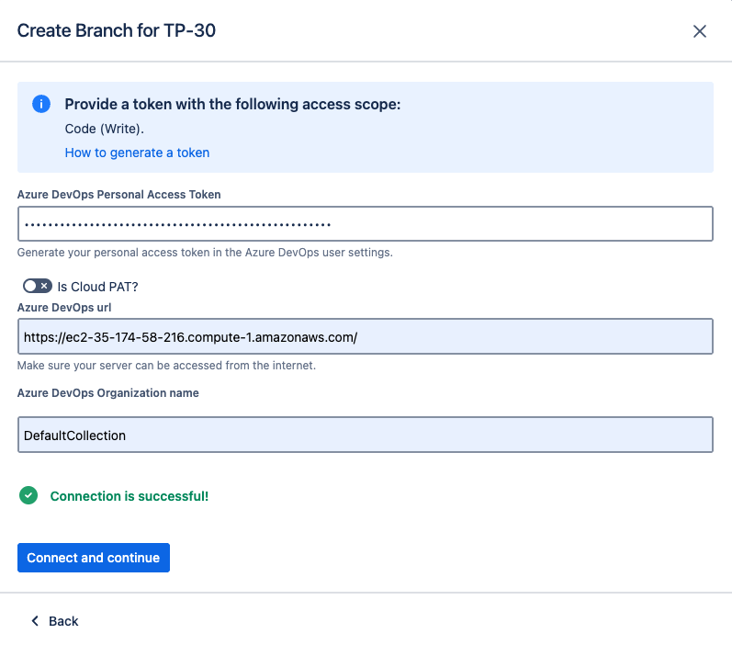Click the 'Azure DevOps Organization name' label
The width and height of the screenshot is (732, 645).
107,392
